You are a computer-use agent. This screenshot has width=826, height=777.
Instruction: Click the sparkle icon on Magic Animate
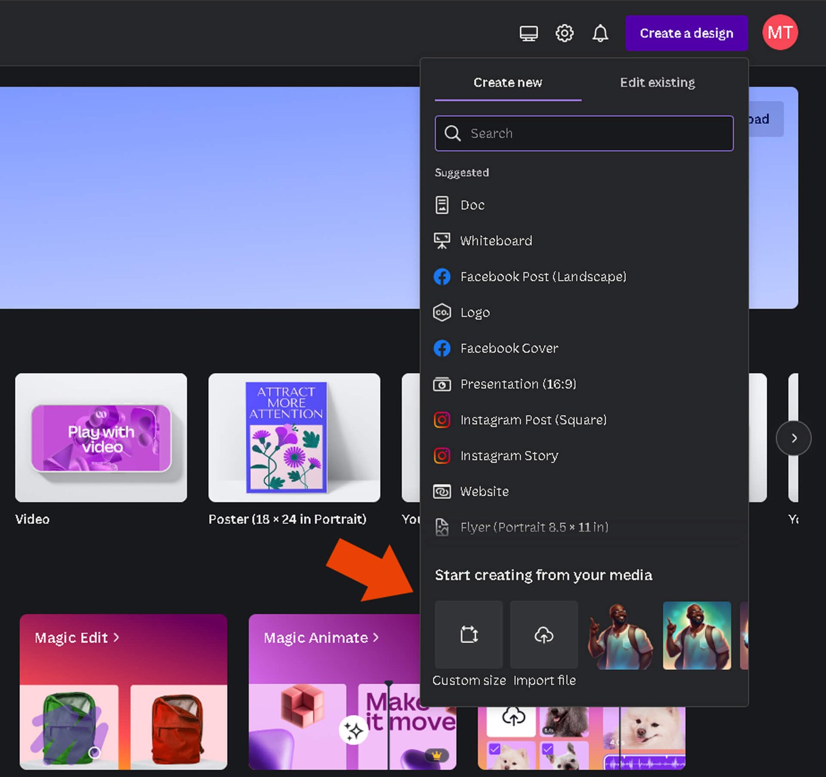click(x=353, y=731)
